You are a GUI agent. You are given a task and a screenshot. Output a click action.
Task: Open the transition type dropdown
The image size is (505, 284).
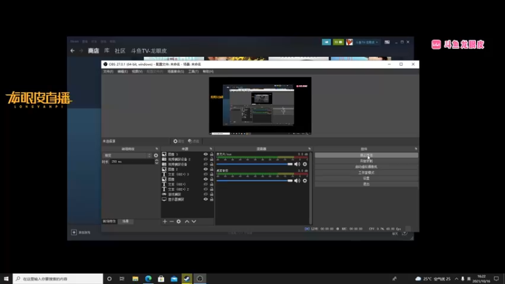(x=128, y=155)
